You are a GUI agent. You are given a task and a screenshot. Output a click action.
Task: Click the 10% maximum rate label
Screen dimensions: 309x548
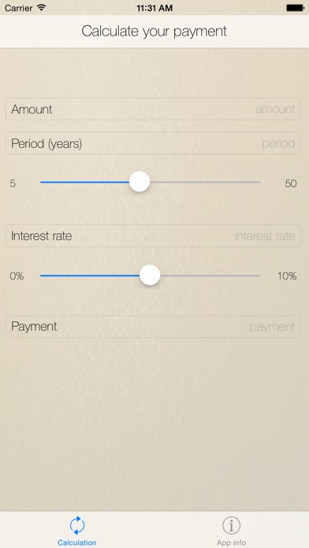tap(287, 276)
